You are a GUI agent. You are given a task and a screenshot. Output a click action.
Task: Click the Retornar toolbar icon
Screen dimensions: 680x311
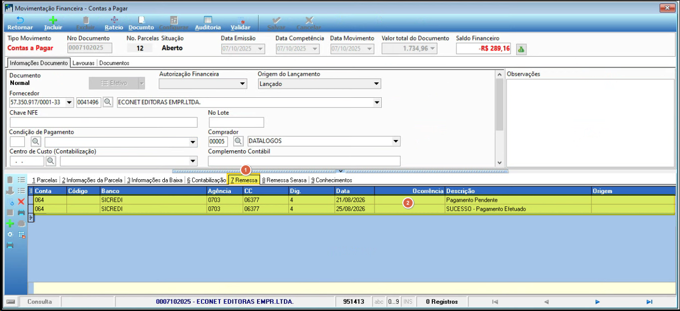tap(20, 23)
